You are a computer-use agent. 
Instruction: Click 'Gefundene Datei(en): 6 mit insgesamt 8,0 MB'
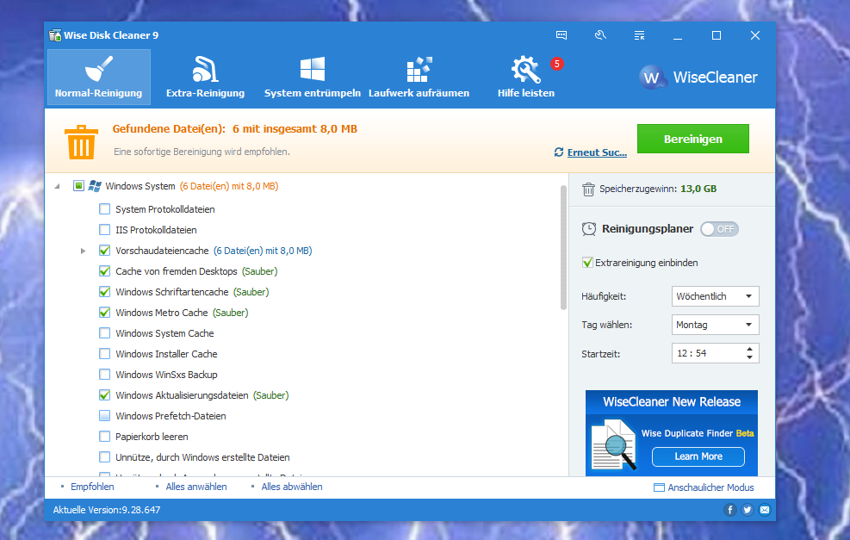(x=235, y=129)
